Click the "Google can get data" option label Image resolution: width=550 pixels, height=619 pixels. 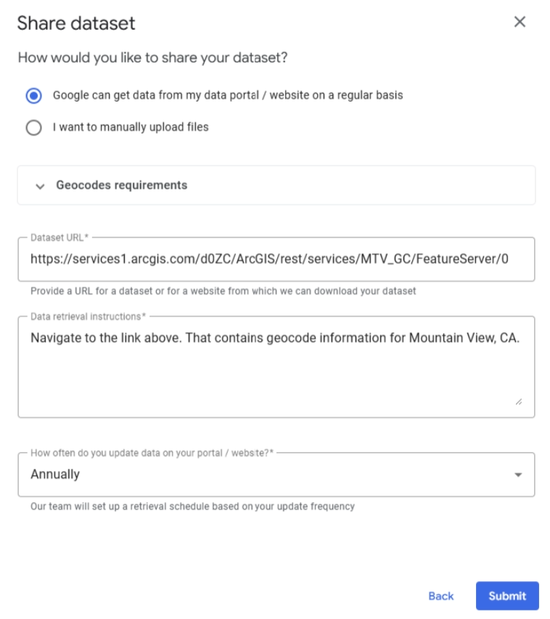[x=228, y=95]
